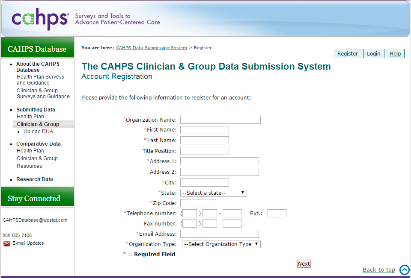Open Research Data sidebar section

35,179
